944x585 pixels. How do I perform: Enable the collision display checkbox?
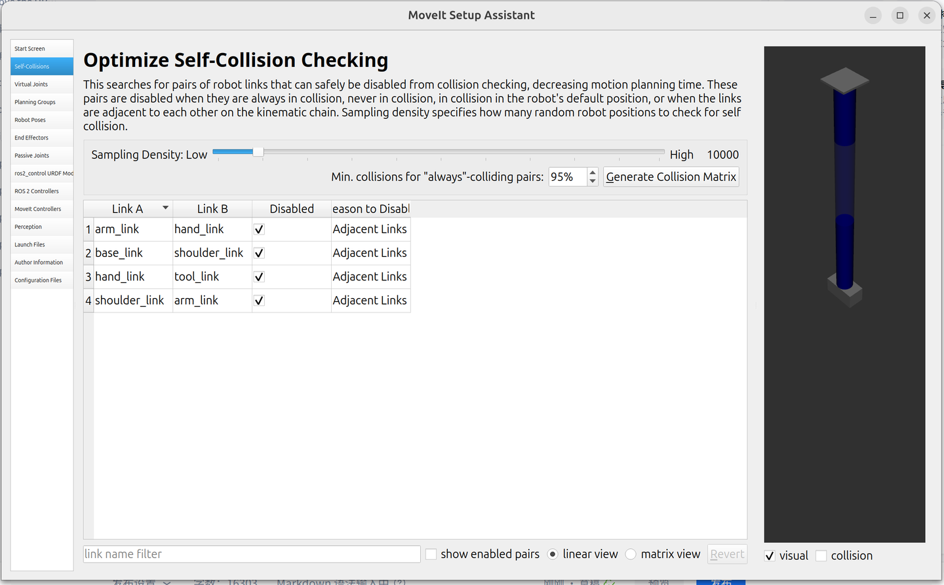point(821,556)
